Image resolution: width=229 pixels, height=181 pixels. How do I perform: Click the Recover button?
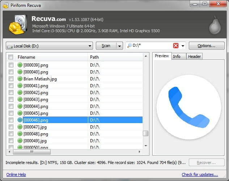click(x=207, y=163)
